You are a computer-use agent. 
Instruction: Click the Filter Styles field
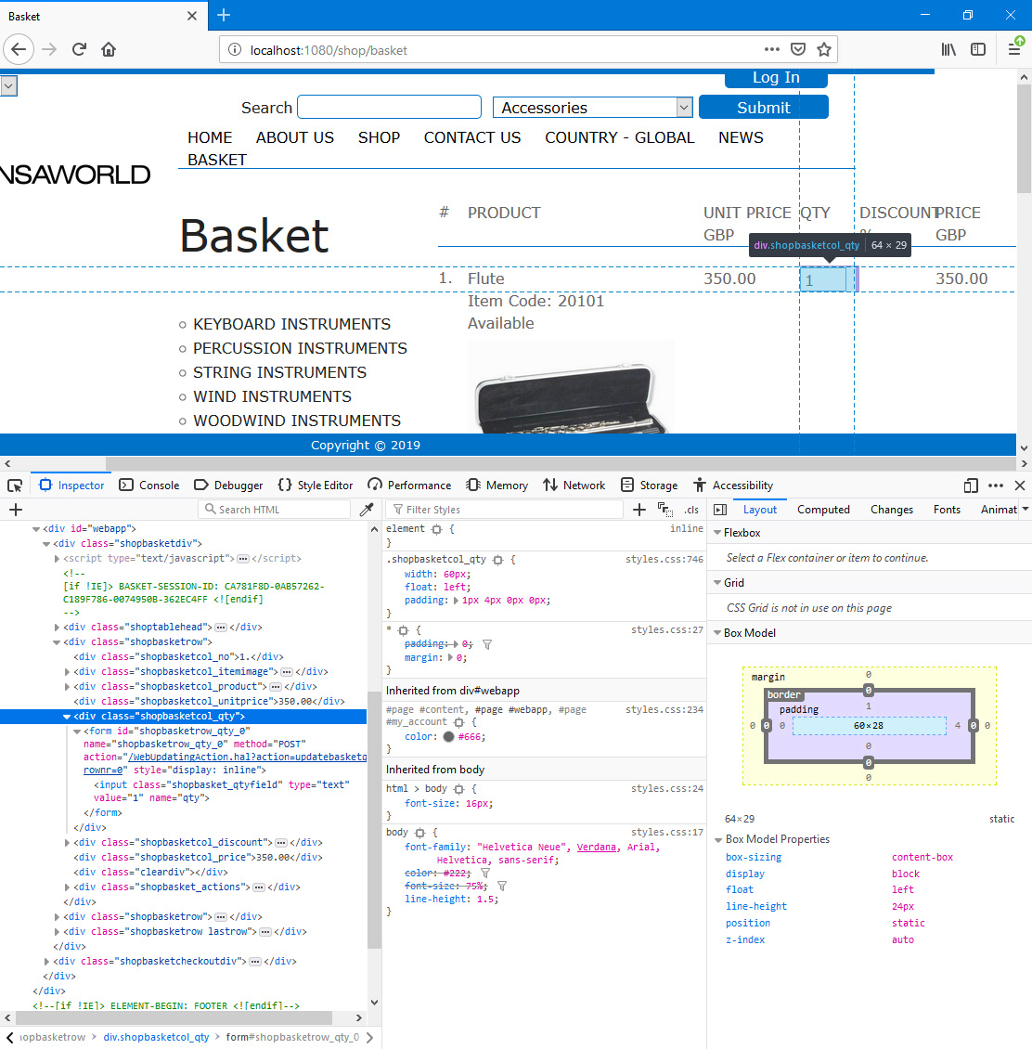click(x=505, y=510)
